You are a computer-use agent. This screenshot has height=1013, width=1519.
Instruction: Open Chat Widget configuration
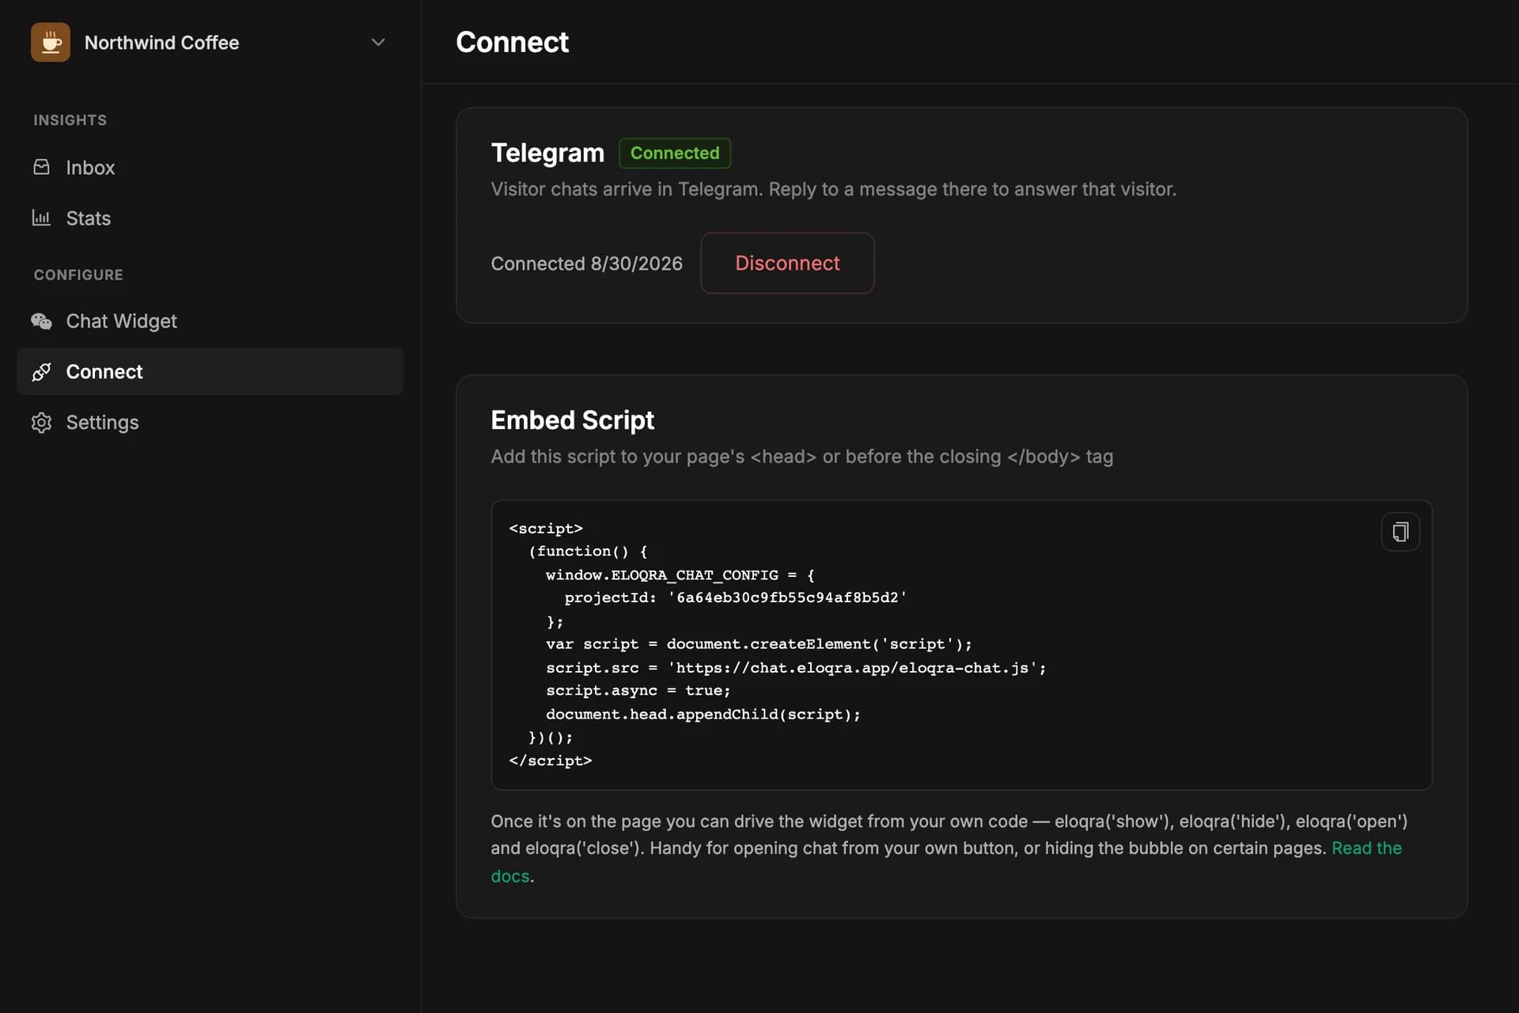pos(210,321)
